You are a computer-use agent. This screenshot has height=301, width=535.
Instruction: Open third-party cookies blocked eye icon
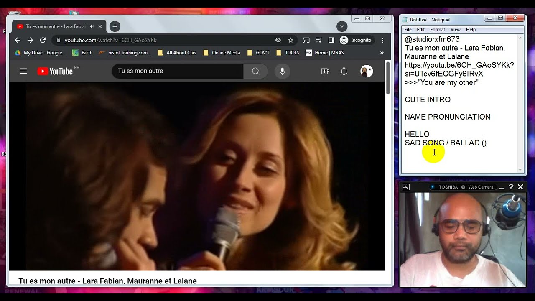tap(278, 40)
